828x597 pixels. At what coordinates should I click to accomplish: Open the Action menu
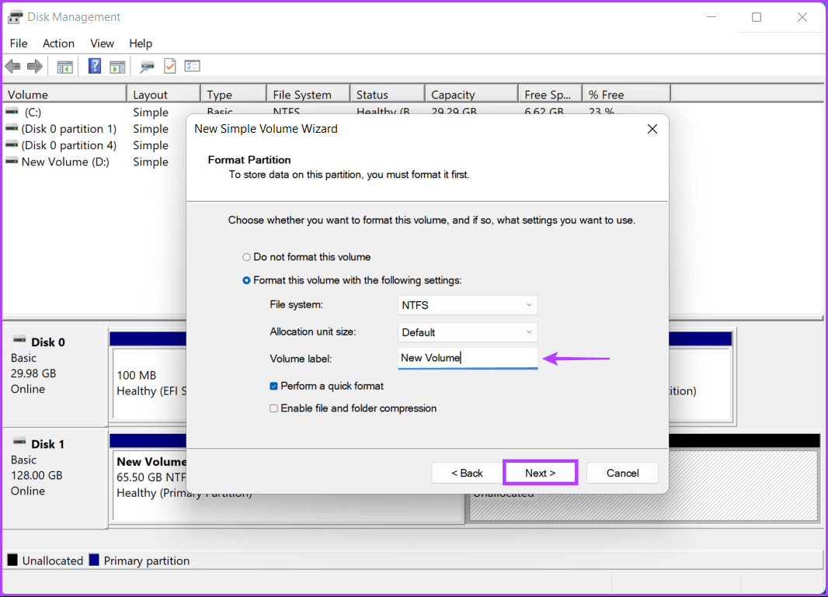pos(58,43)
